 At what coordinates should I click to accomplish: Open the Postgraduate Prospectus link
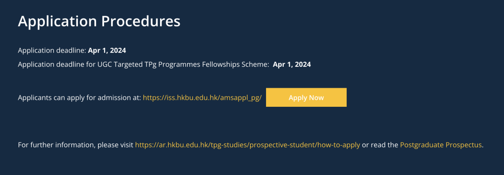click(x=441, y=145)
